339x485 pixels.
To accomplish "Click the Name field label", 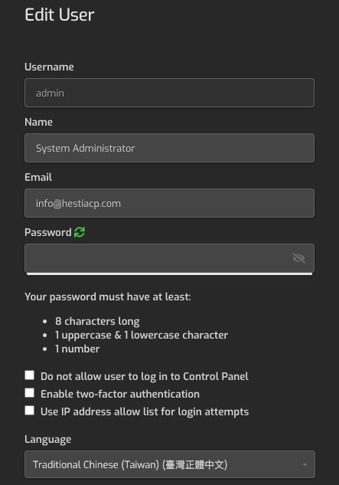I will [38, 122].
